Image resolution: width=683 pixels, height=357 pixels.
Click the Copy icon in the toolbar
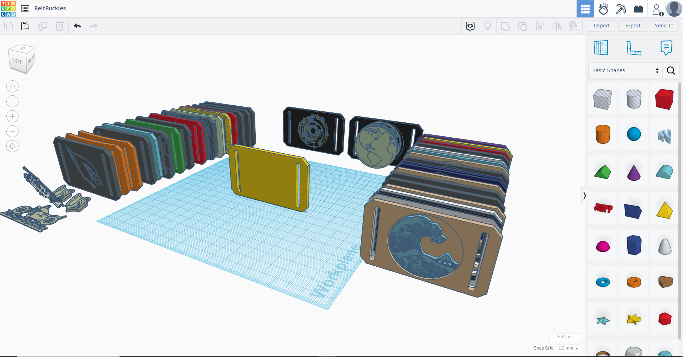pos(9,26)
